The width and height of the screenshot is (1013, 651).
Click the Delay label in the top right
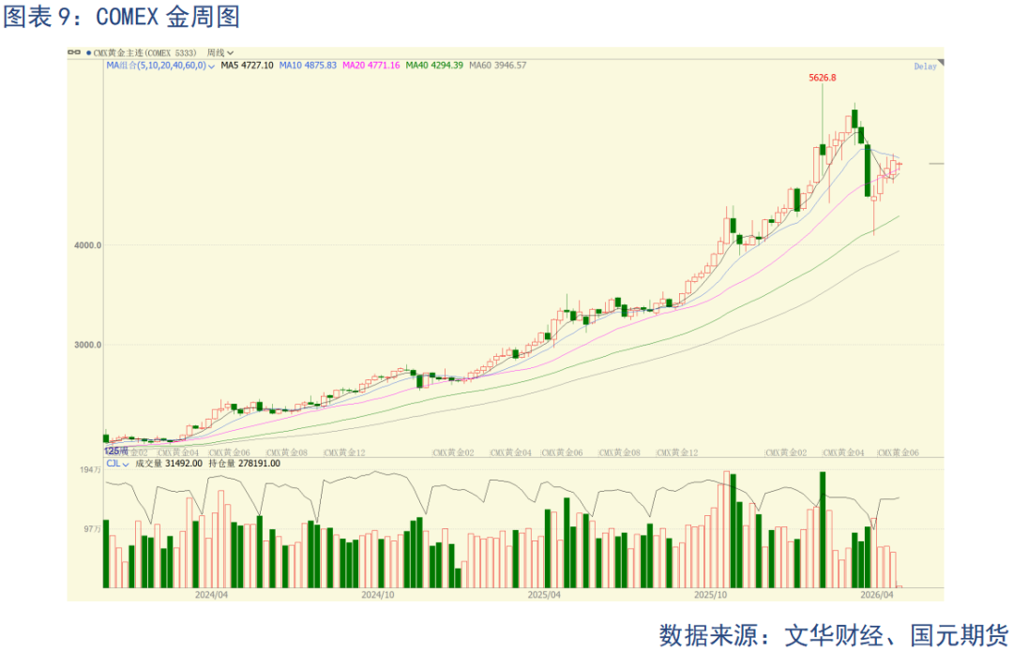point(925,67)
